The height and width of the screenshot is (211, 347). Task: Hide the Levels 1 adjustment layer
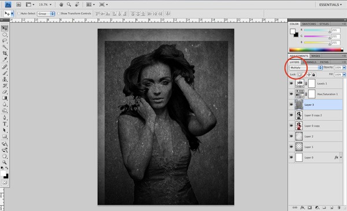[x=291, y=83]
